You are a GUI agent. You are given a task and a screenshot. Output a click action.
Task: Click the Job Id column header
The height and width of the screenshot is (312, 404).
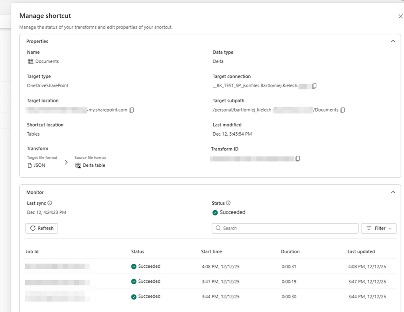click(x=32, y=252)
